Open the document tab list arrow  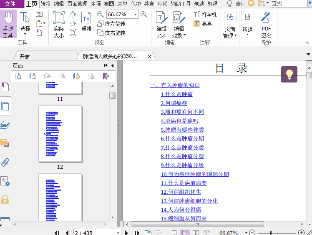click(x=308, y=54)
